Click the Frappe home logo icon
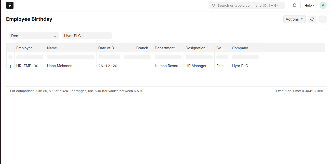Viewport: 332px width, 164px height. (10, 5)
